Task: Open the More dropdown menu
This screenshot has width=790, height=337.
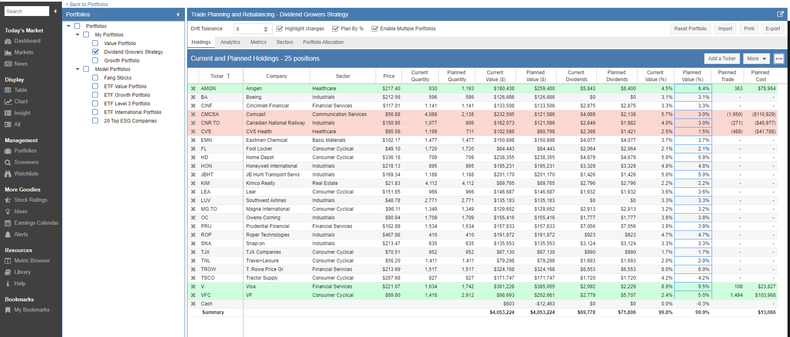Action: [756, 59]
